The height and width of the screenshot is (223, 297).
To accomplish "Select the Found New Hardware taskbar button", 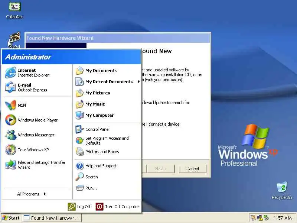I will (52, 218).
